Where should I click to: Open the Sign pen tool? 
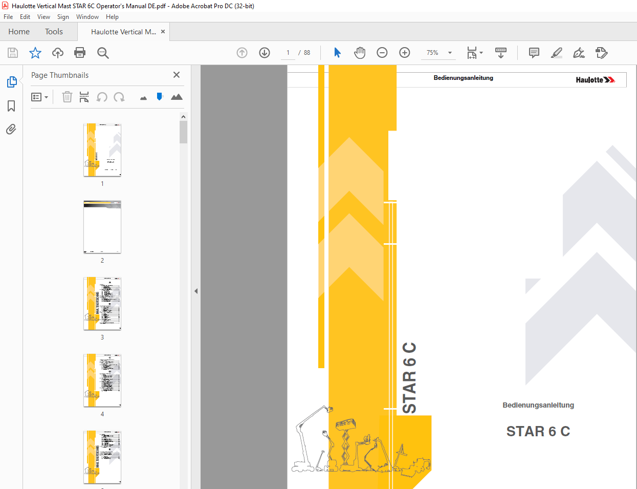click(x=579, y=53)
